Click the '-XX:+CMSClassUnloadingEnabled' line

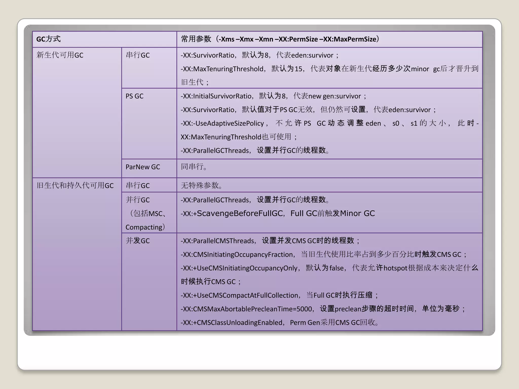point(280,322)
